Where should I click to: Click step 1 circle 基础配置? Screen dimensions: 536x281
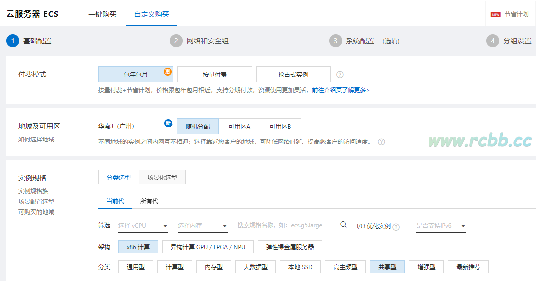pyautogui.click(x=13, y=41)
